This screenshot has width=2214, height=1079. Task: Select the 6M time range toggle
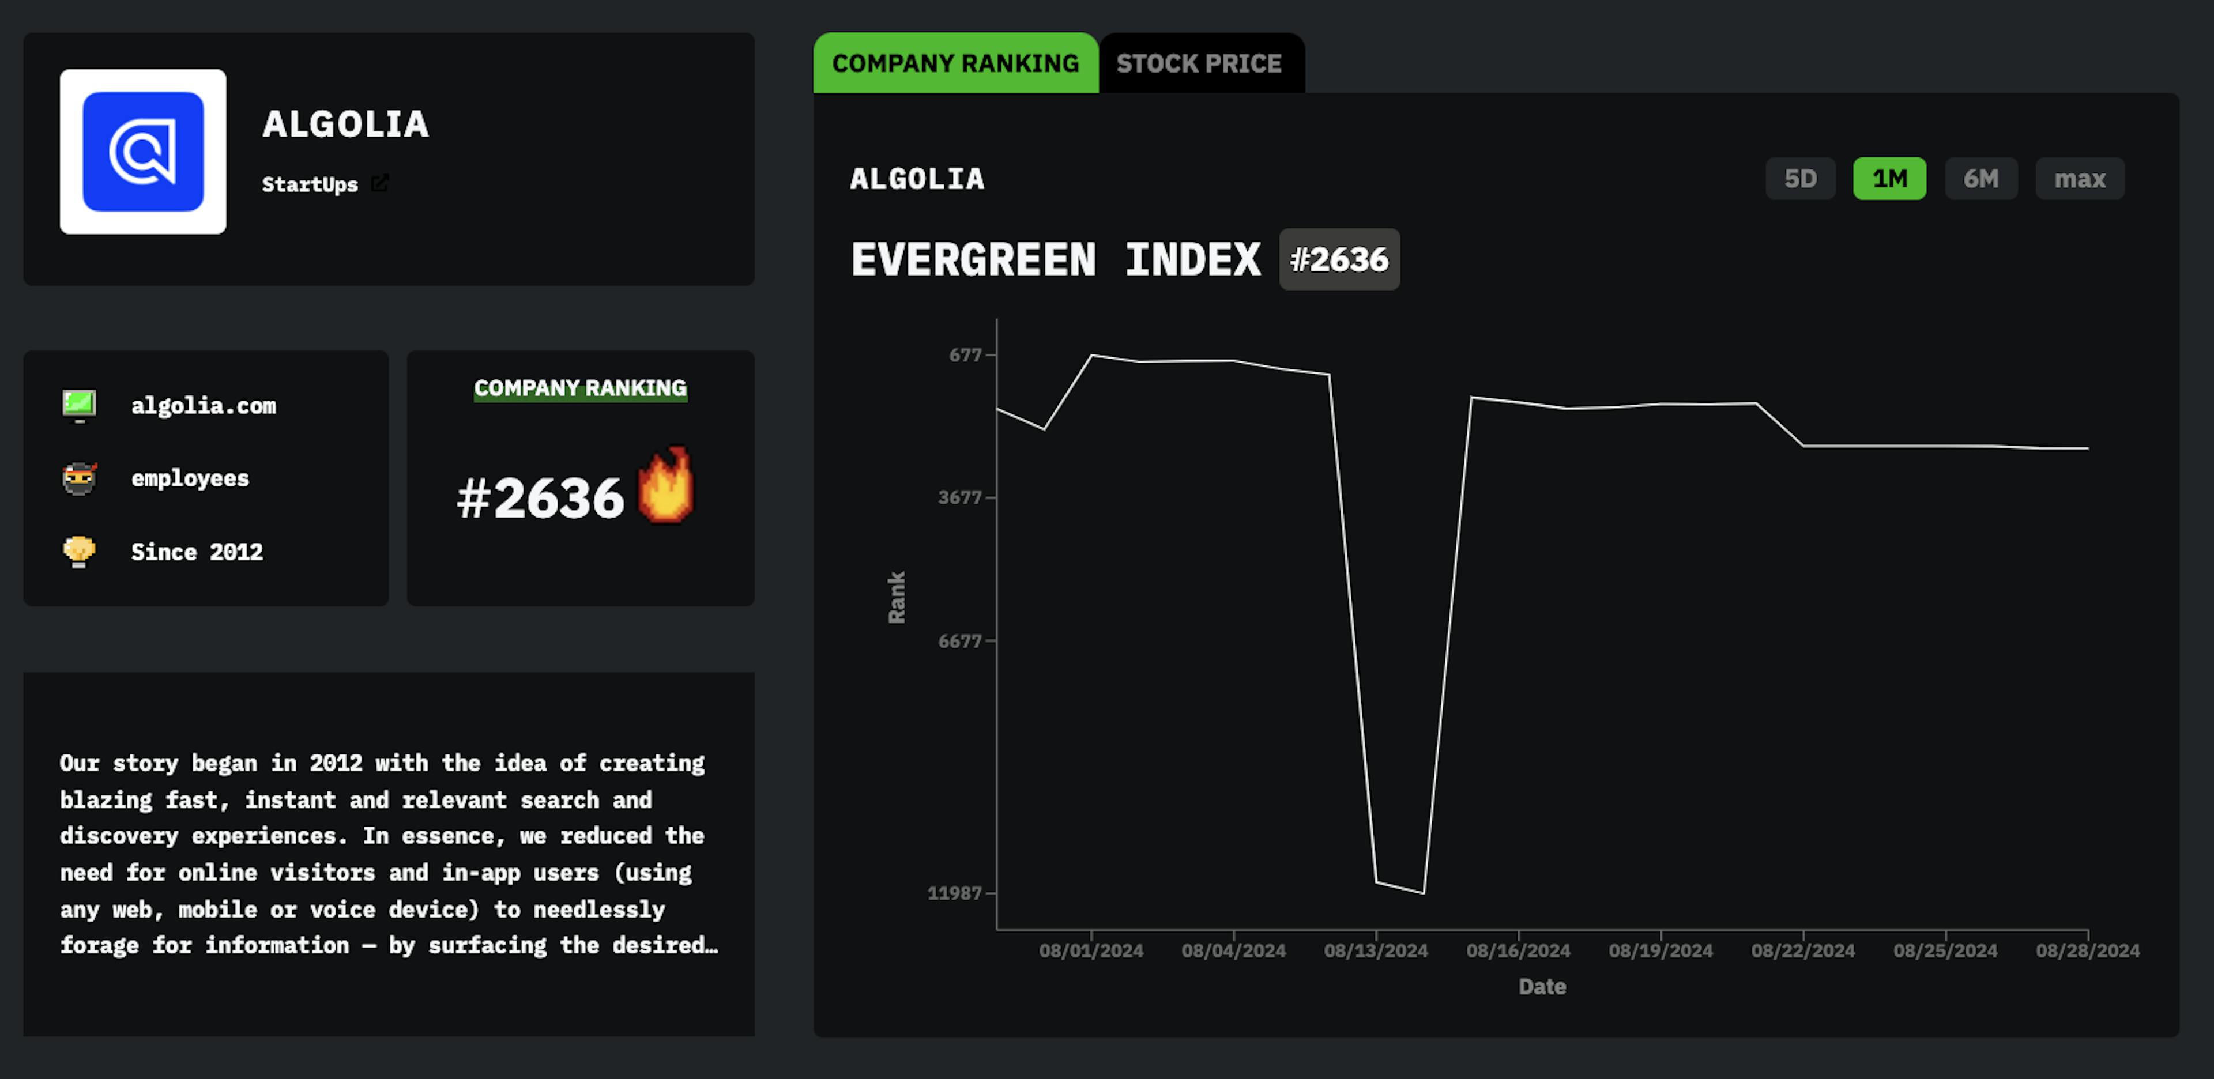[x=1982, y=178]
